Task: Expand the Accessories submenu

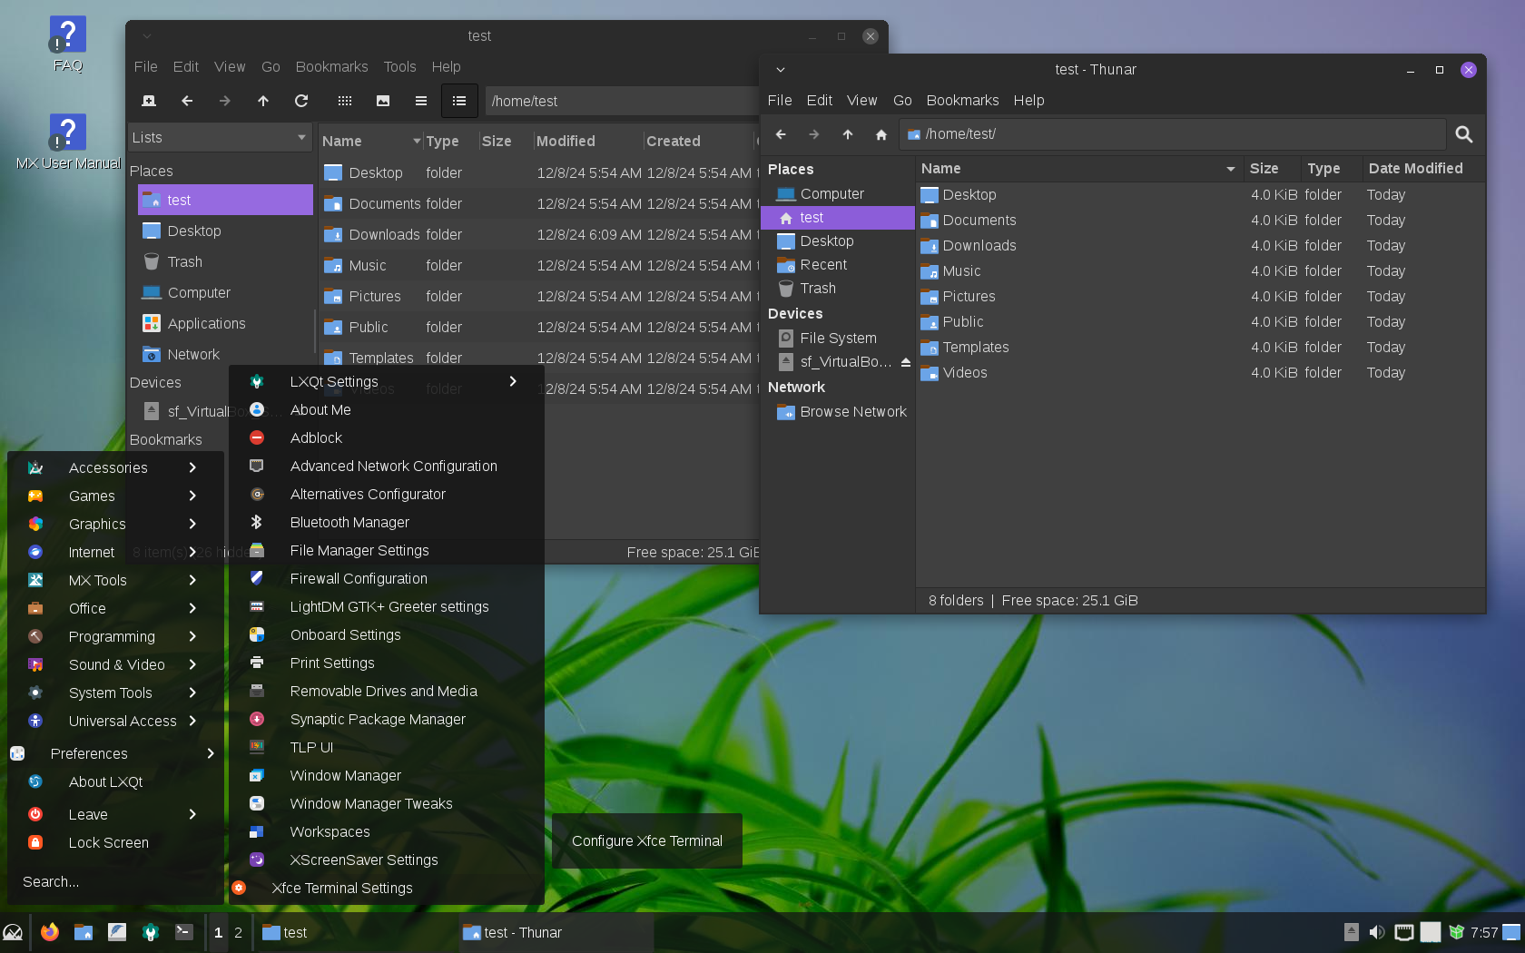Action: click(x=115, y=467)
